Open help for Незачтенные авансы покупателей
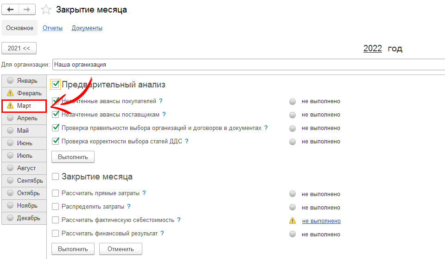This screenshot has height=259, width=445. [x=161, y=101]
